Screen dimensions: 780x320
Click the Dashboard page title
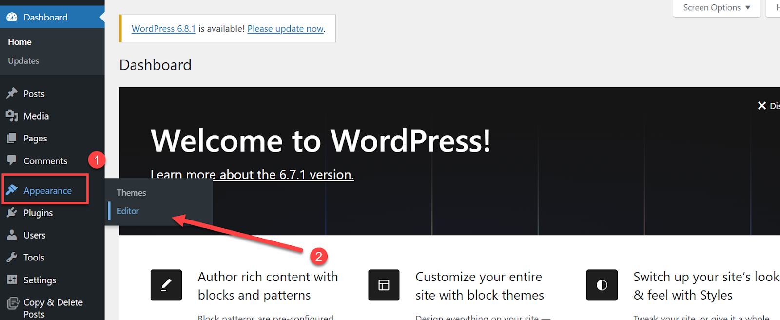(x=156, y=65)
